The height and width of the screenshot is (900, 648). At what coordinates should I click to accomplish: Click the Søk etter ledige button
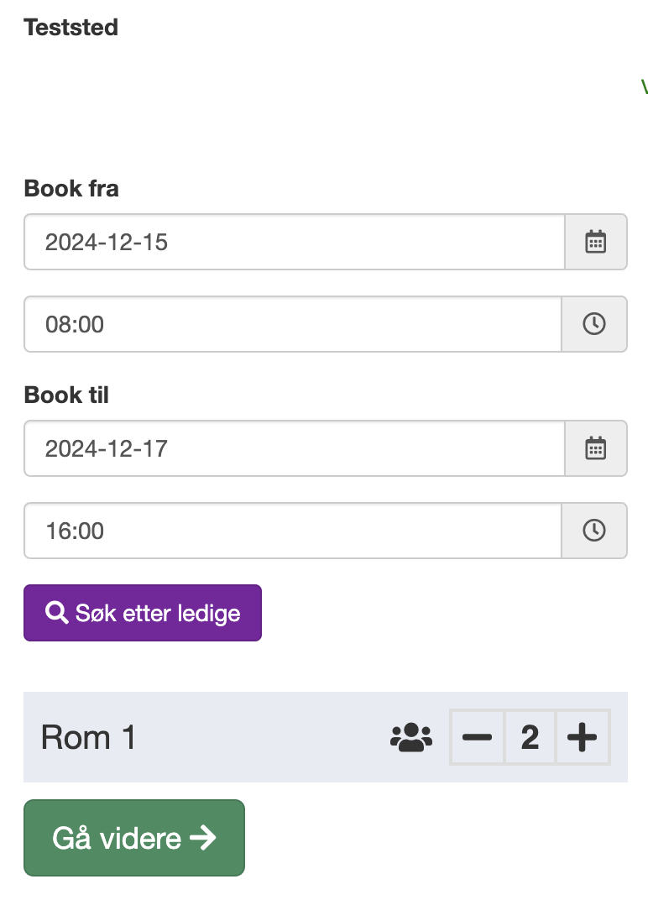pyautogui.click(x=143, y=613)
